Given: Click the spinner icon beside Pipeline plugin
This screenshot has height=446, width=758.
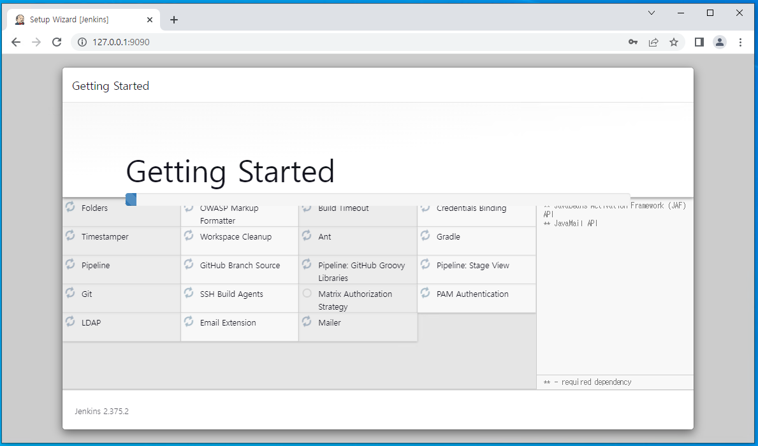Looking at the screenshot, I should click(x=70, y=264).
